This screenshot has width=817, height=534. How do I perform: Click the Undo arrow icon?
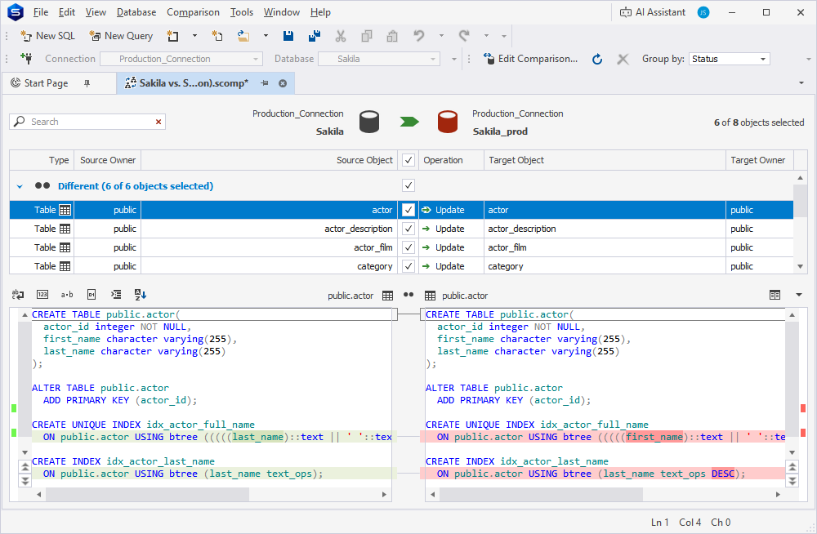419,36
